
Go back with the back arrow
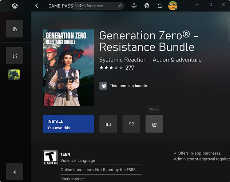(37, 6)
